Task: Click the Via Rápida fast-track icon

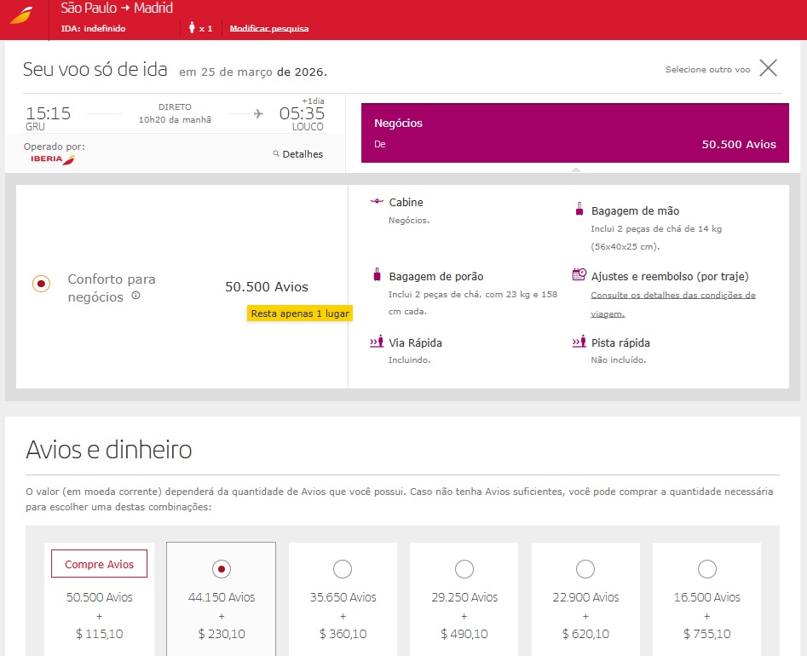Action: point(376,342)
